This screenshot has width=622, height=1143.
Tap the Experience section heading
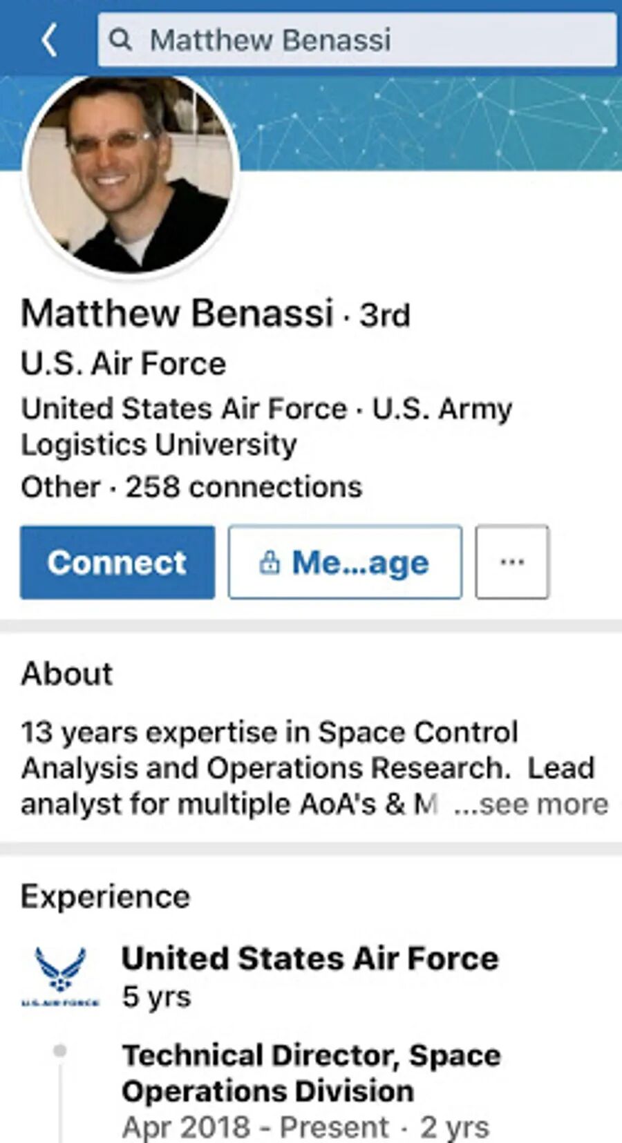(105, 896)
